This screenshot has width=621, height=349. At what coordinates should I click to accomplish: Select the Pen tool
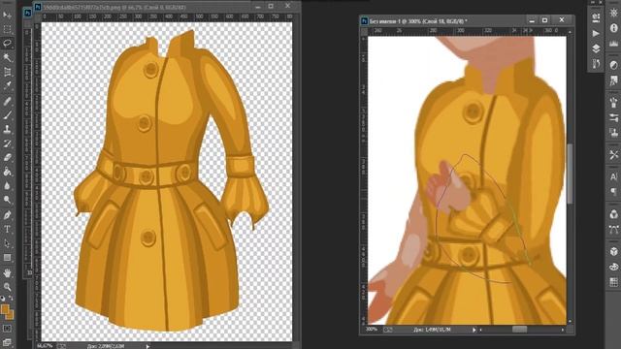pos(7,215)
